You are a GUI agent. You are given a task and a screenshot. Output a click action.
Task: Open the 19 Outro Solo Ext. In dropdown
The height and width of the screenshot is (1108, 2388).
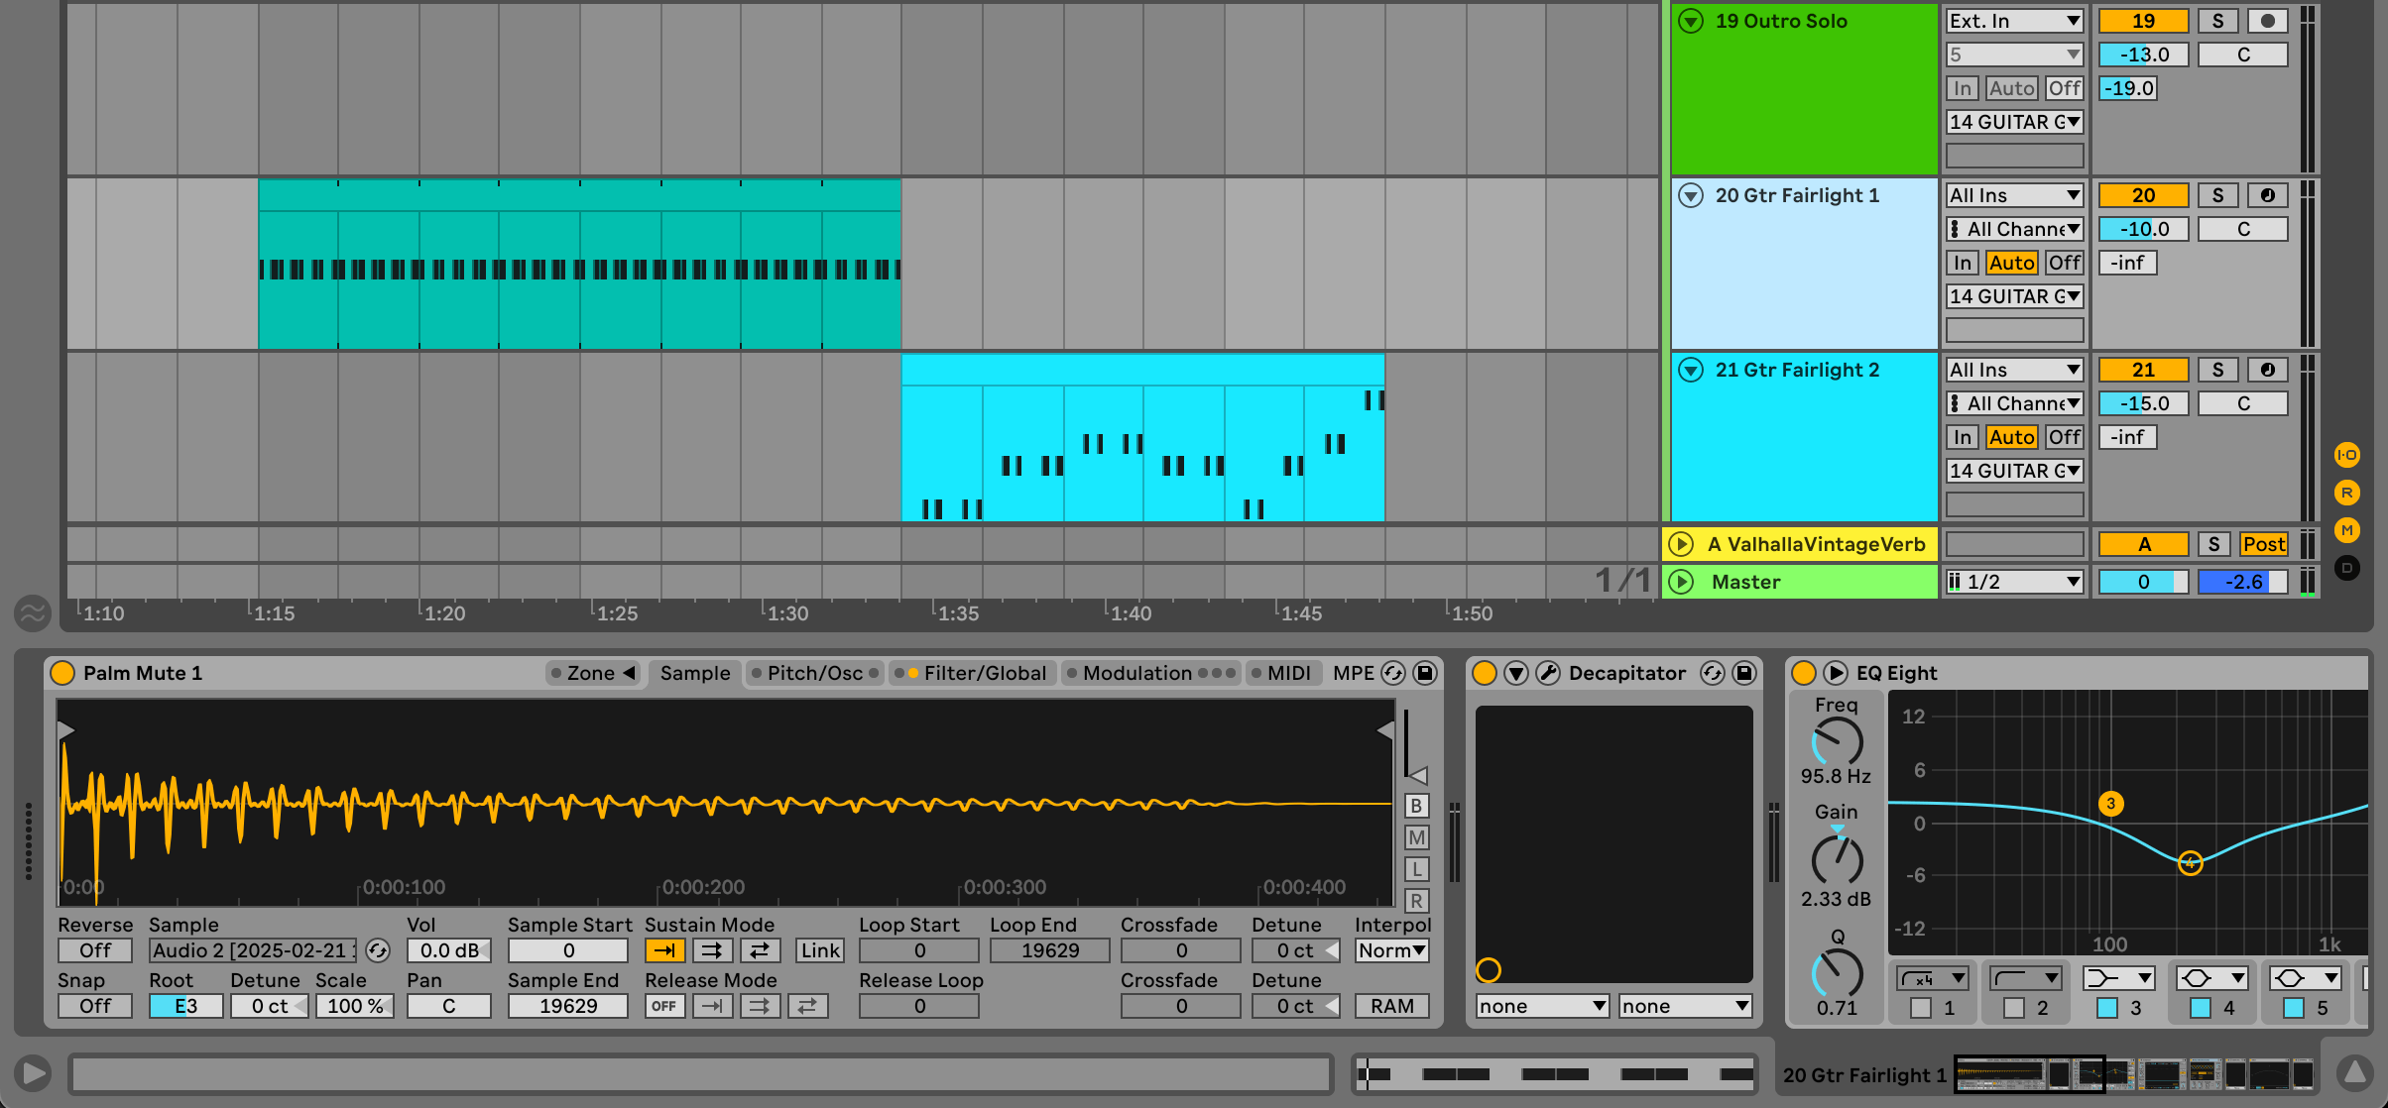click(x=2013, y=21)
